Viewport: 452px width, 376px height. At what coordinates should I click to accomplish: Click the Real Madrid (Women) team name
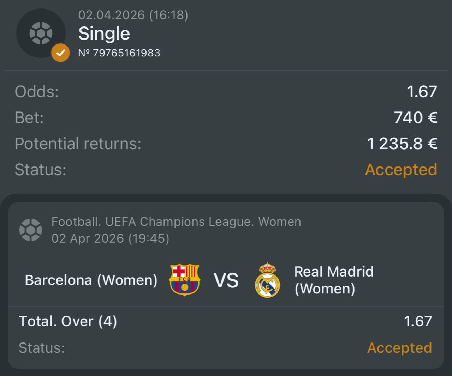point(334,280)
